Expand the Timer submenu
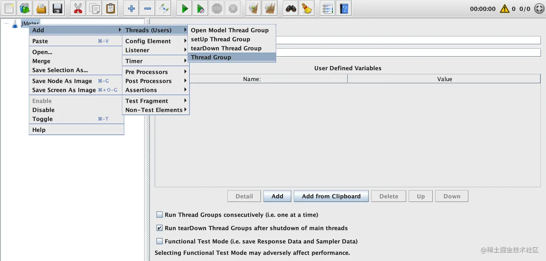546x261 pixels. point(155,61)
